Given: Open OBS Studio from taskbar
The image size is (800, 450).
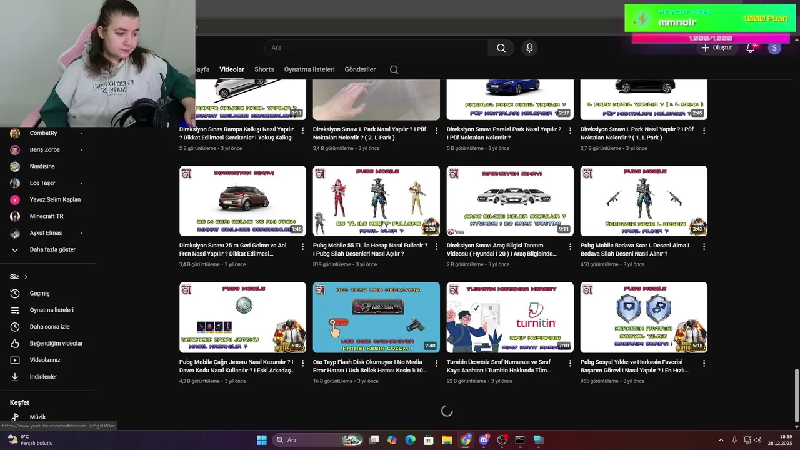Looking at the screenshot, I should pyautogui.click(x=502, y=440).
